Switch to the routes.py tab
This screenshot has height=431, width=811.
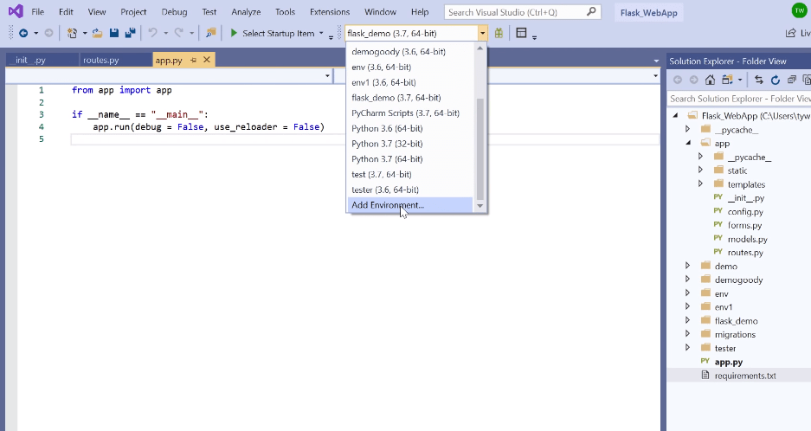101,60
